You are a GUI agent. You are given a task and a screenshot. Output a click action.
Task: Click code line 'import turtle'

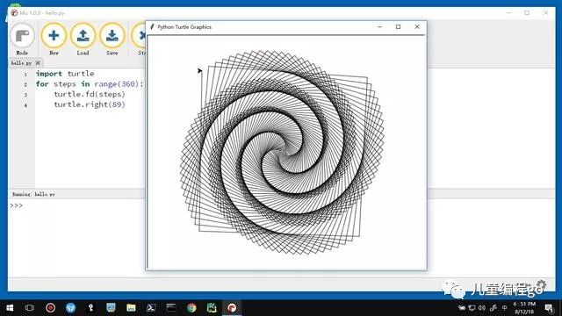pos(65,74)
